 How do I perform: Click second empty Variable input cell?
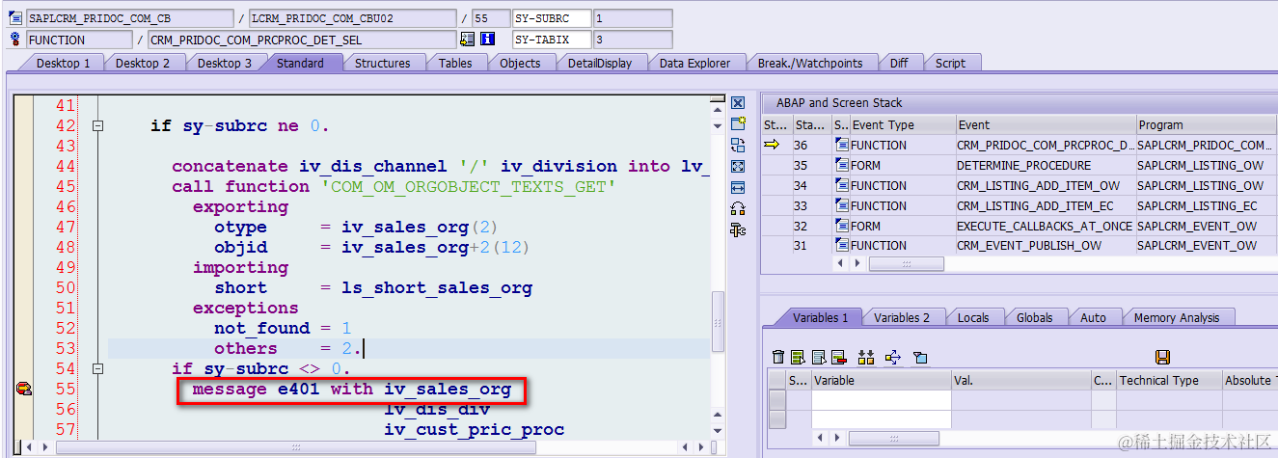[882, 419]
